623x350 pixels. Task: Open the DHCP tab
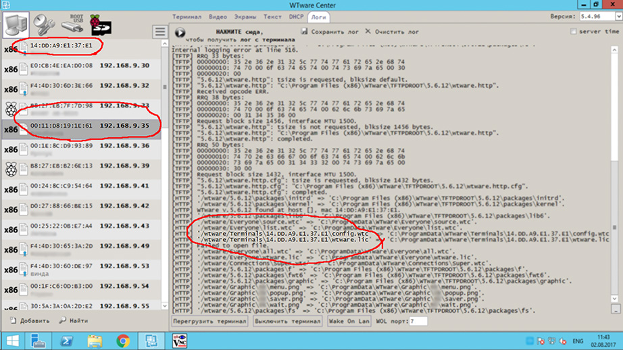pyautogui.click(x=296, y=16)
